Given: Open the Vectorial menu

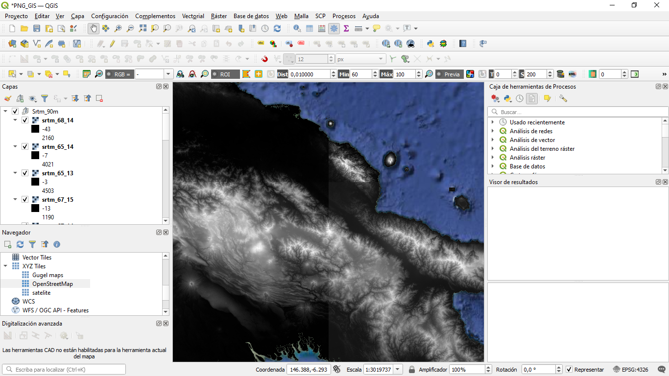Looking at the screenshot, I should tap(193, 16).
